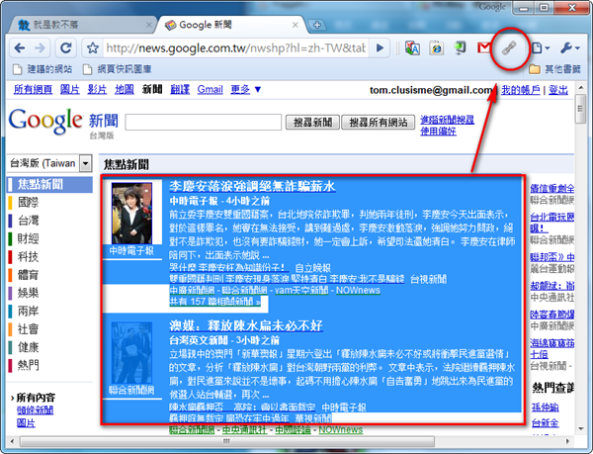Screen dimensions: 593x454
Task: Open 孫仲瑜 trending search link
Action: pyautogui.click(x=545, y=408)
